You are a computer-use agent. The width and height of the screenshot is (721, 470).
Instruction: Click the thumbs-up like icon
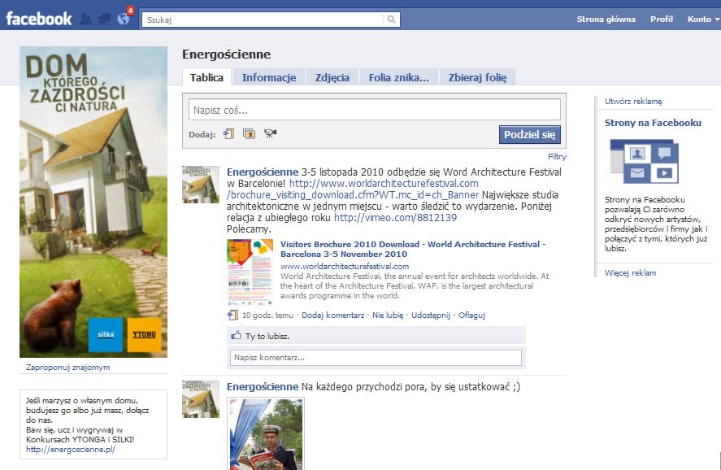pyautogui.click(x=236, y=335)
